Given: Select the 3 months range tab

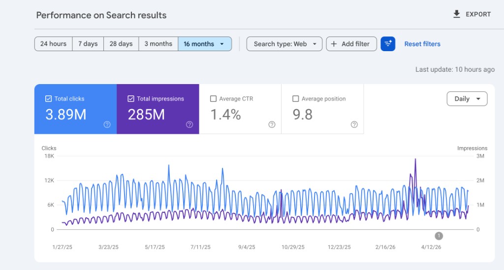Looking at the screenshot, I should [158, 44].
